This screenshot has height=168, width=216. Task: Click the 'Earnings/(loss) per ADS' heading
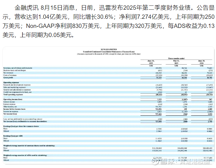(13, 136)
